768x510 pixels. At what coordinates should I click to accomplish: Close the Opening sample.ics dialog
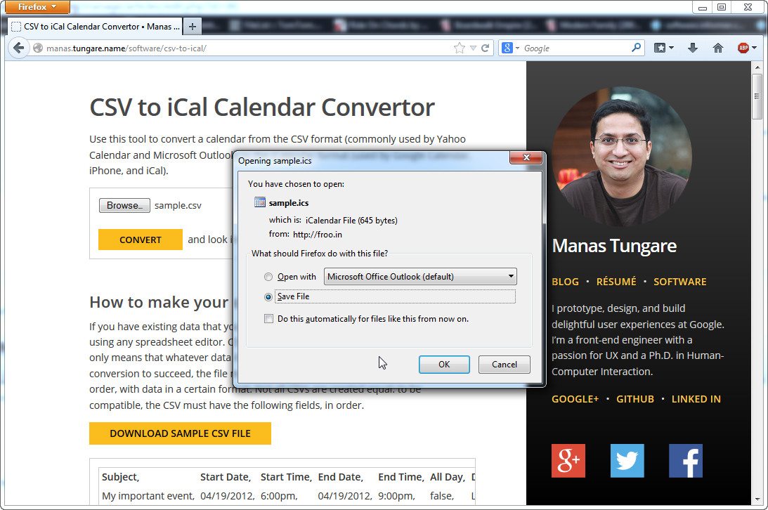pos(526,157)
